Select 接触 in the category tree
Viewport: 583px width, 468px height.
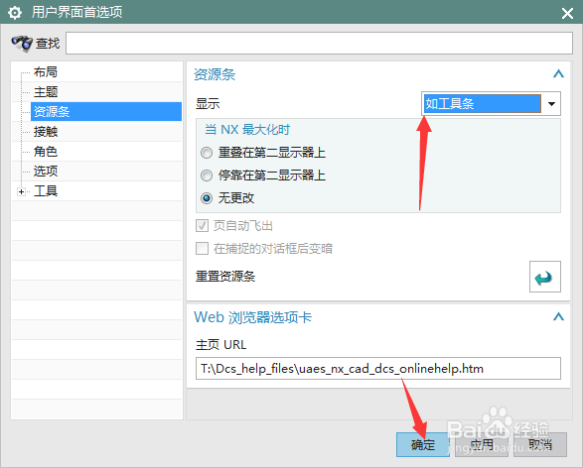click(46, 132)
